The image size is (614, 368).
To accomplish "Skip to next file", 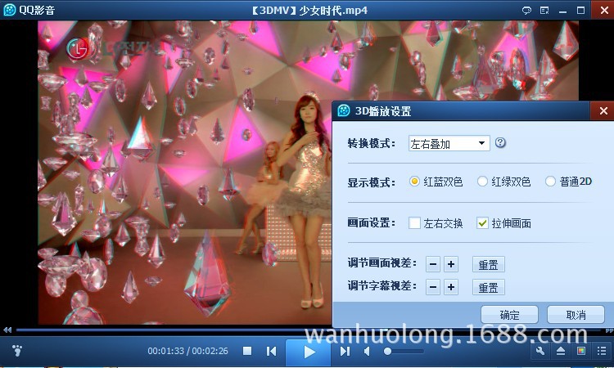I will pyautogui.click(x=345, y=351).
